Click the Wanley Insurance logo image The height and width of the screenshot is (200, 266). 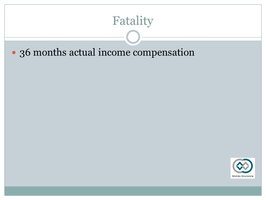tap(243, 168)
